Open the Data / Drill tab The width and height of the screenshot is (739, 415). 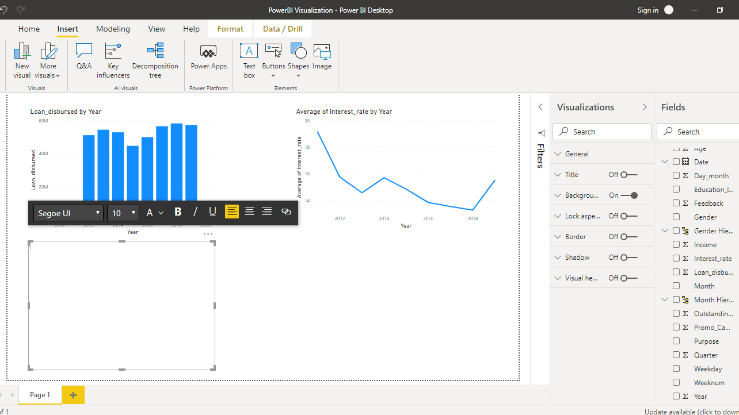pos(283,29)
